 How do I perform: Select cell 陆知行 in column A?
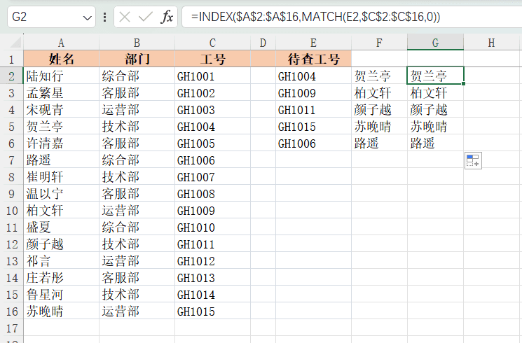click(61, 76)
